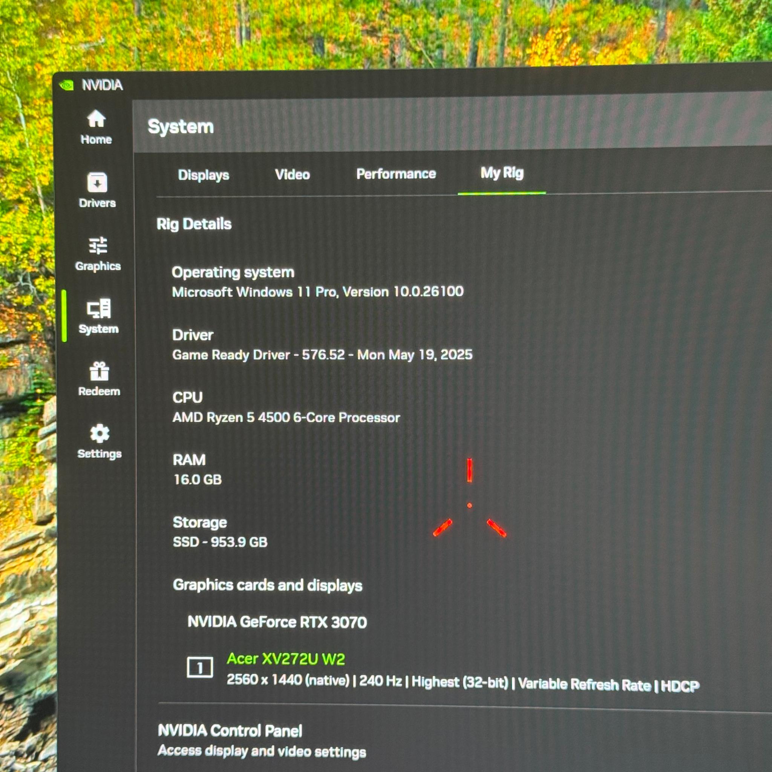Click Access display and video settings text
This screenshot has height=772, width=772.
262,751
